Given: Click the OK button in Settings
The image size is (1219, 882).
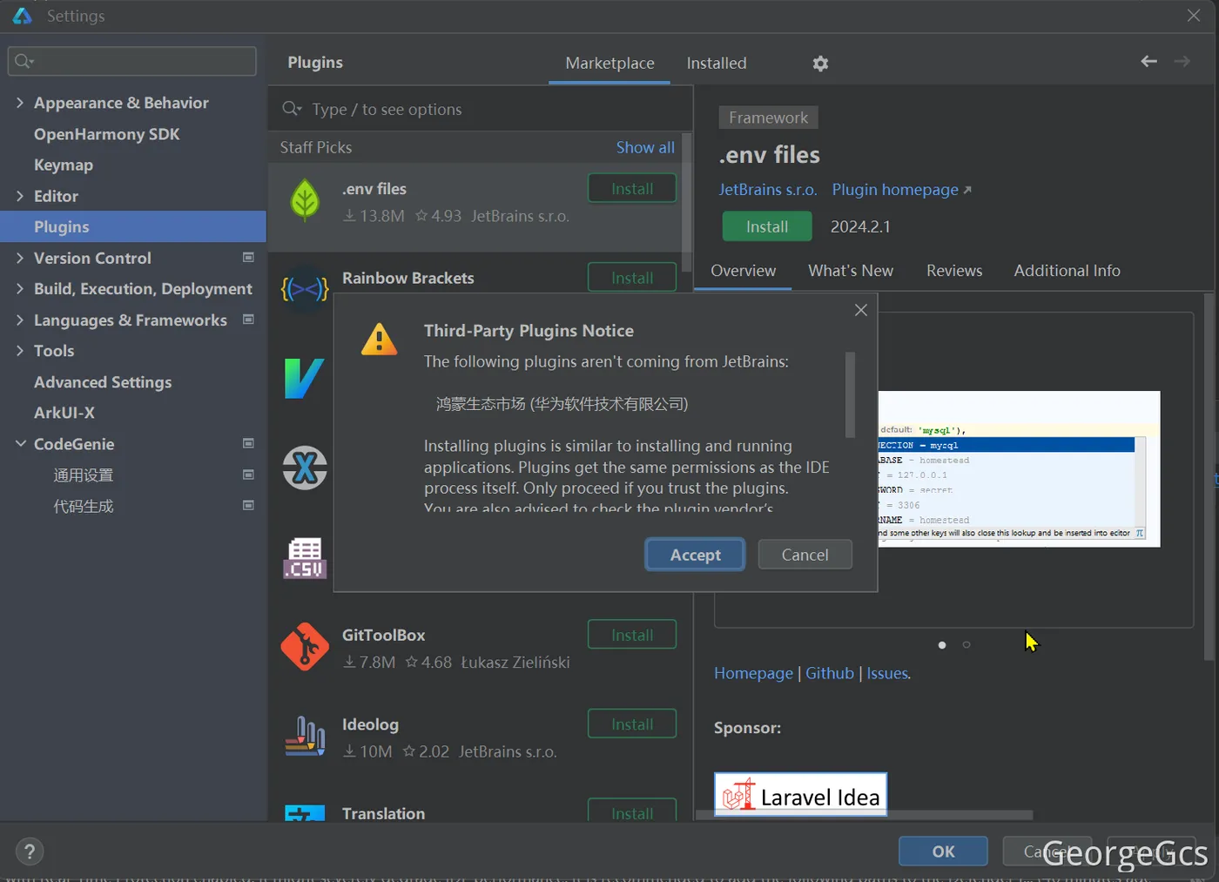Looking at the screenshot, I should tap(943, 852).
